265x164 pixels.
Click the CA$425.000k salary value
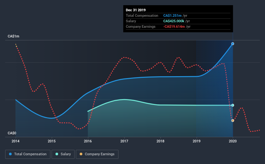click(x=174, y=21)
